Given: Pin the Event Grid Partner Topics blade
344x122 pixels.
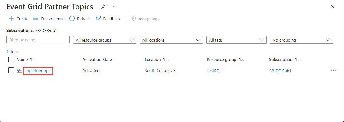Looking at the screenshot, I should pos(103,7).
